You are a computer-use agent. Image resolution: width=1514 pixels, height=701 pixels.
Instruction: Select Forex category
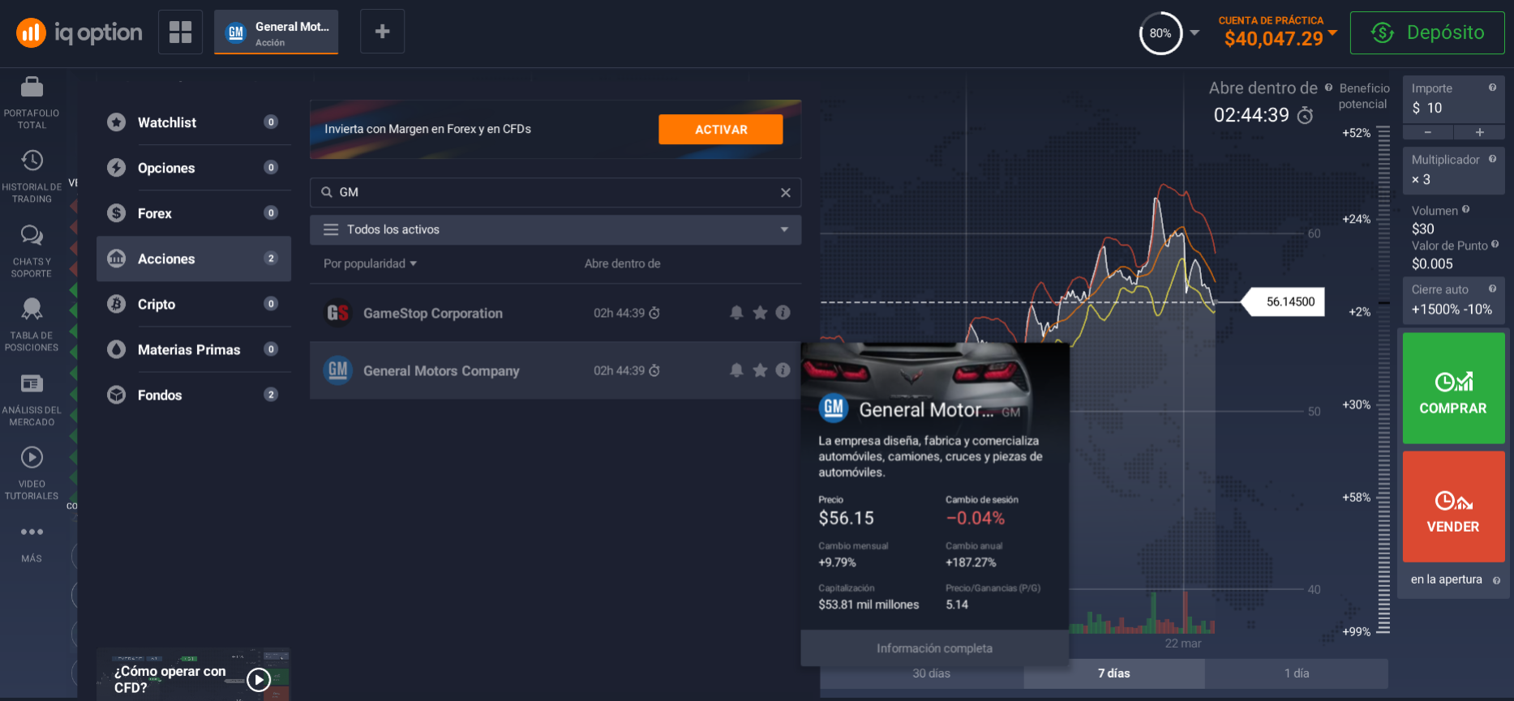click(x=193, y=213)
